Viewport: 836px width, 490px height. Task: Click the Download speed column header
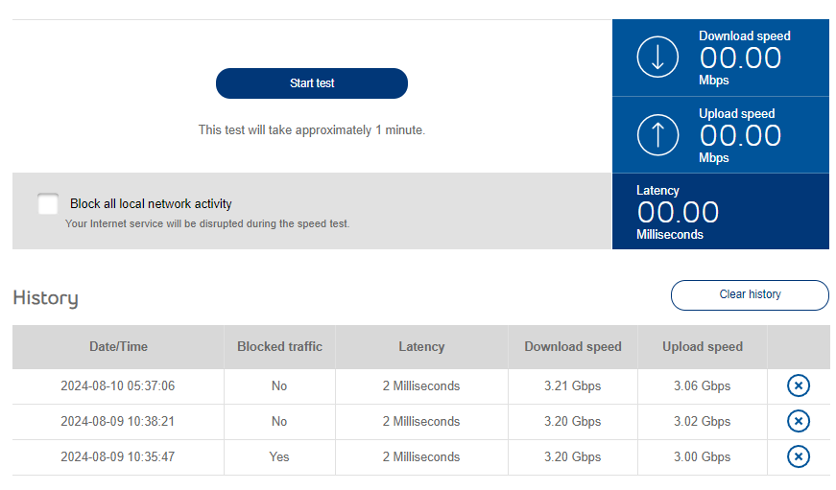point(572,346)
